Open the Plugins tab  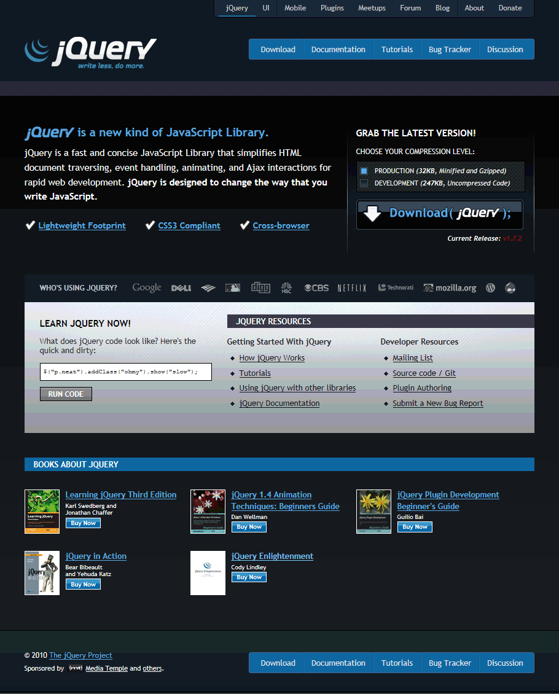click(x=332, y=8)
